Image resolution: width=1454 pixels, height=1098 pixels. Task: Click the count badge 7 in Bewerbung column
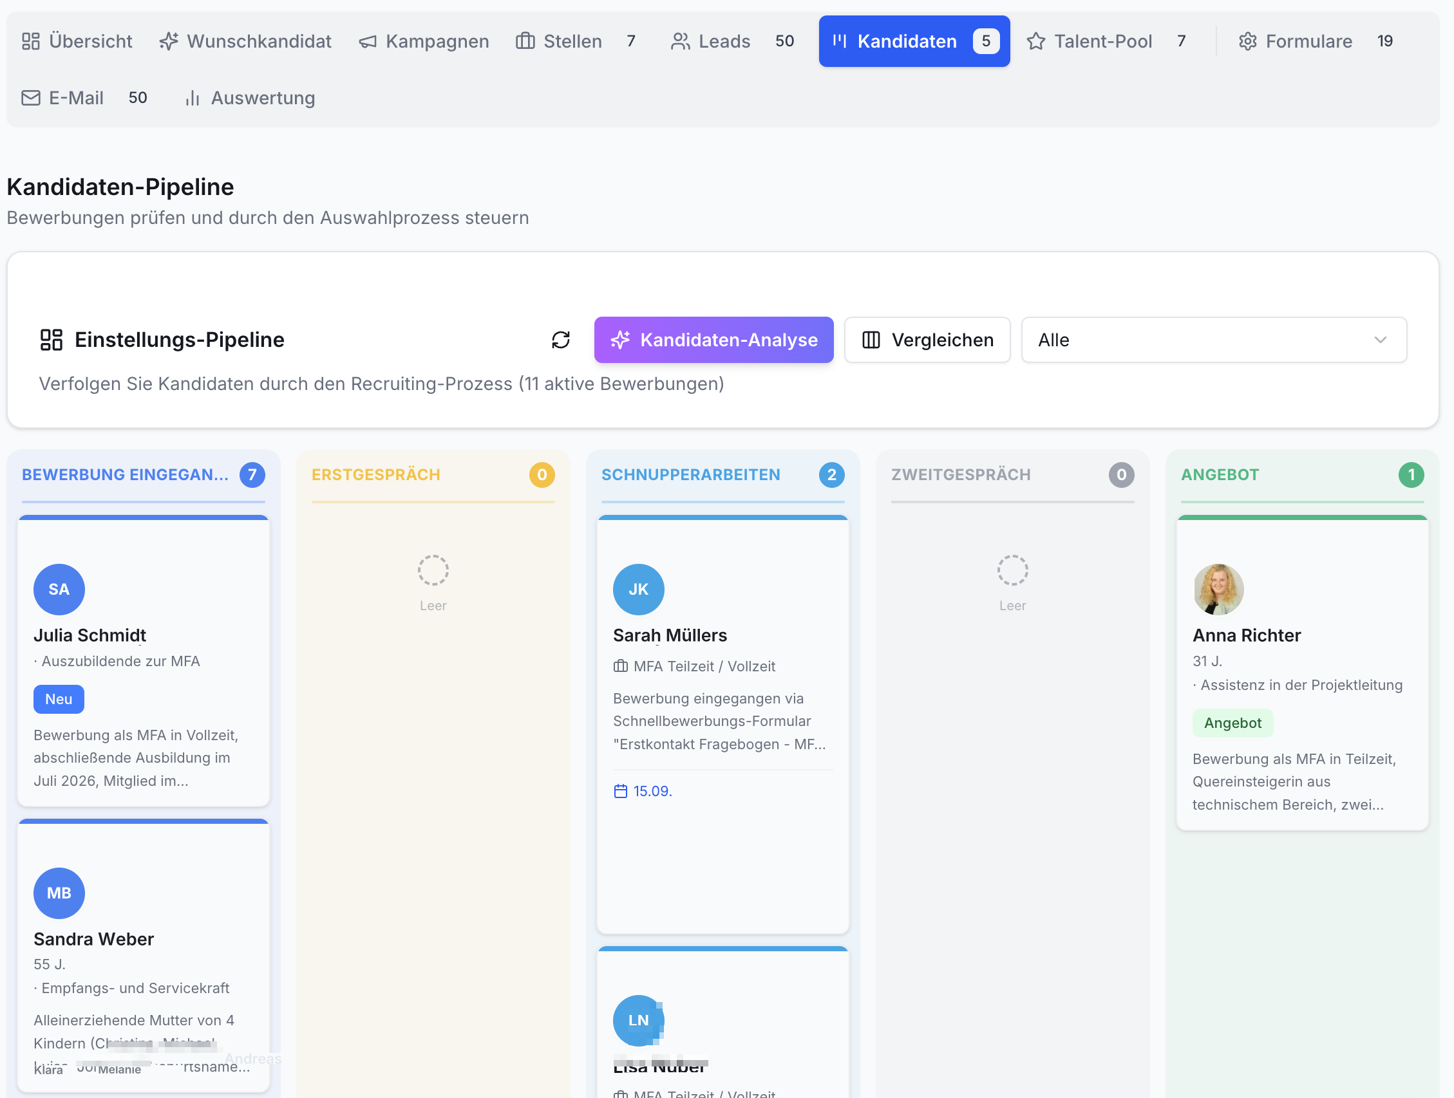click(252, 474)
